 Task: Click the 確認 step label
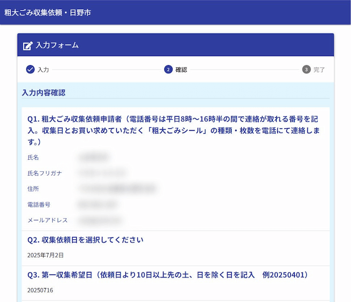click(x=182, y=70)
